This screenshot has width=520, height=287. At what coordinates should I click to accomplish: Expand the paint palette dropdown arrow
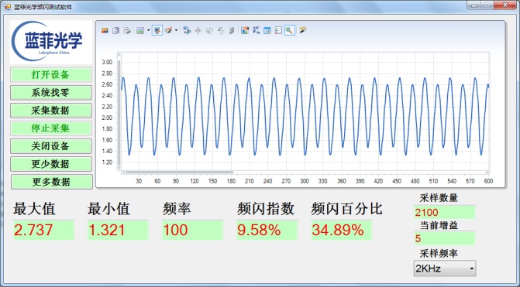[176, 30]
